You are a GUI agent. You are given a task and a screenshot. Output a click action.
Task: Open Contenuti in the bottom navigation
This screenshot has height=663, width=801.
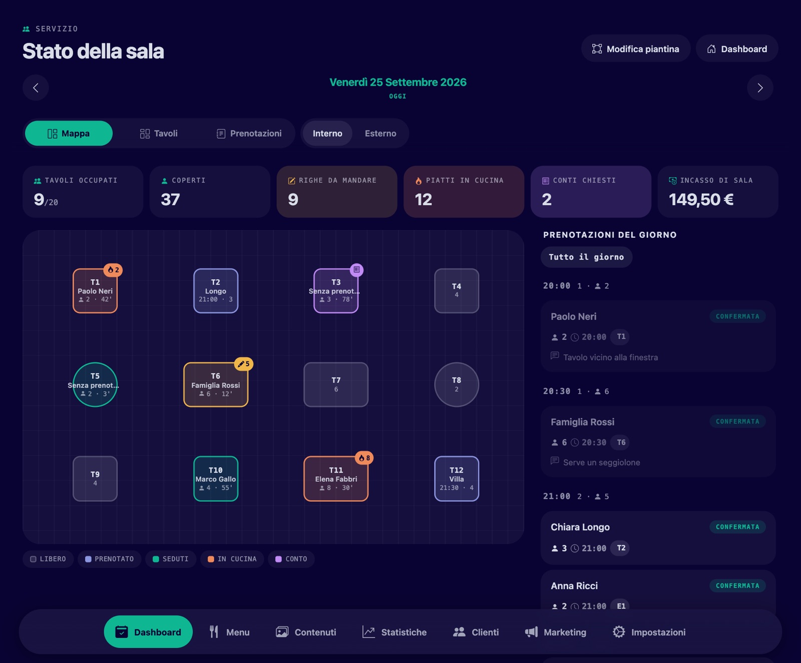coord(306,632)
